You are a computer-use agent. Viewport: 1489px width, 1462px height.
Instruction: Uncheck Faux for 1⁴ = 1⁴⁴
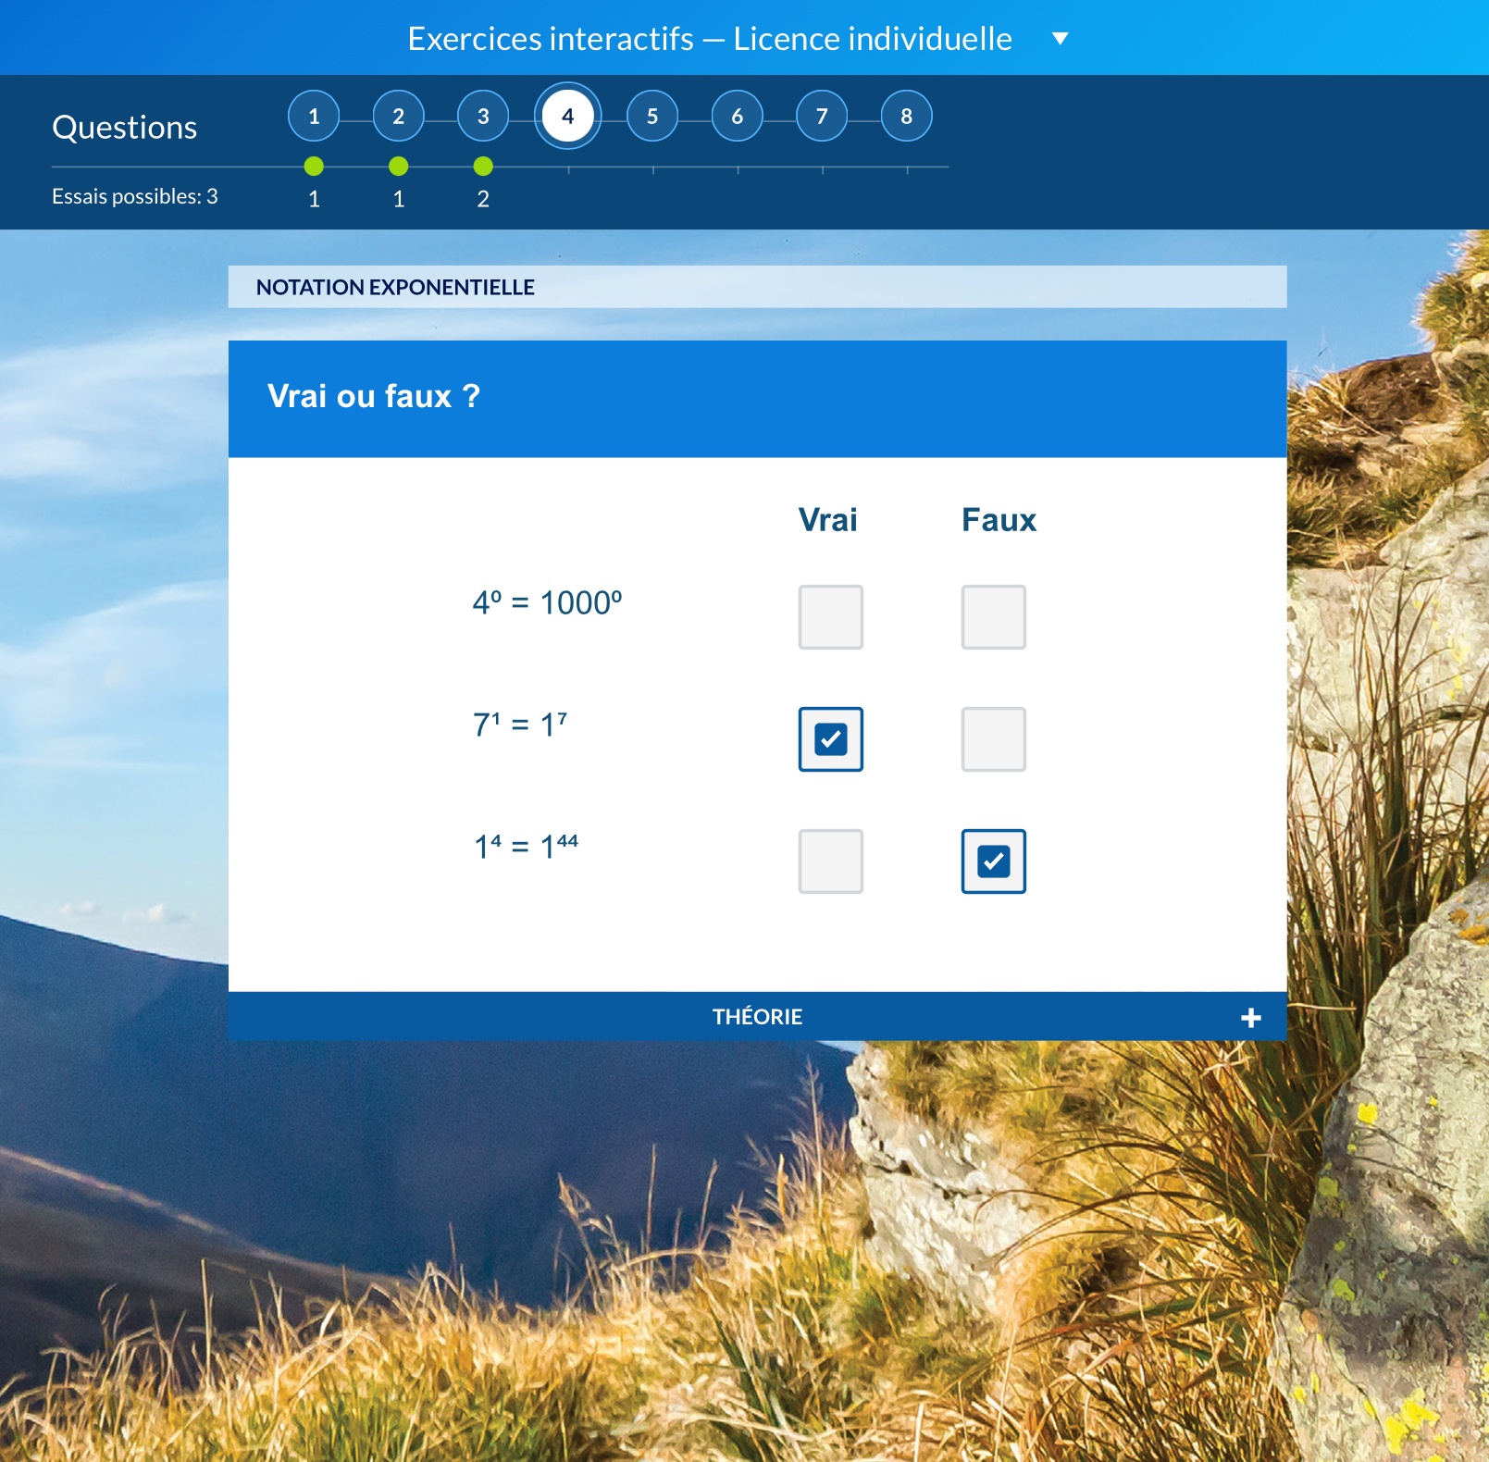pyautogui.click(x=993, y=861)
